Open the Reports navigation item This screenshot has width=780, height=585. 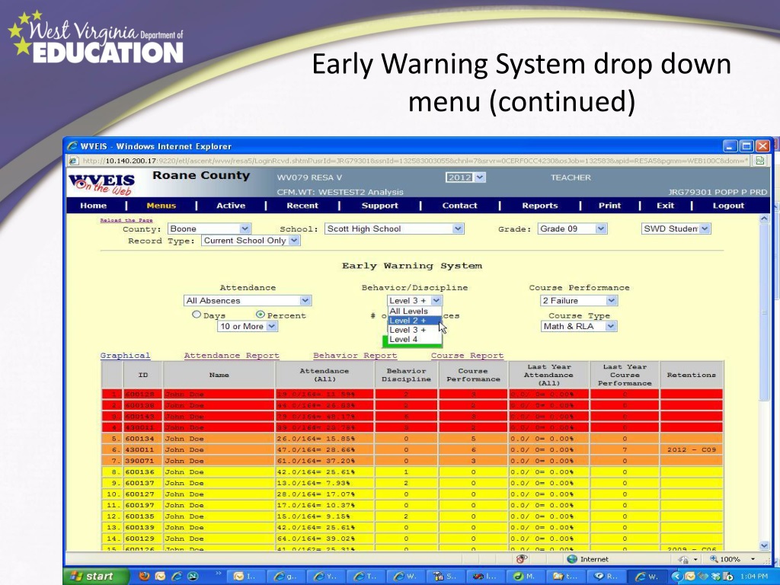pos(540,206)
